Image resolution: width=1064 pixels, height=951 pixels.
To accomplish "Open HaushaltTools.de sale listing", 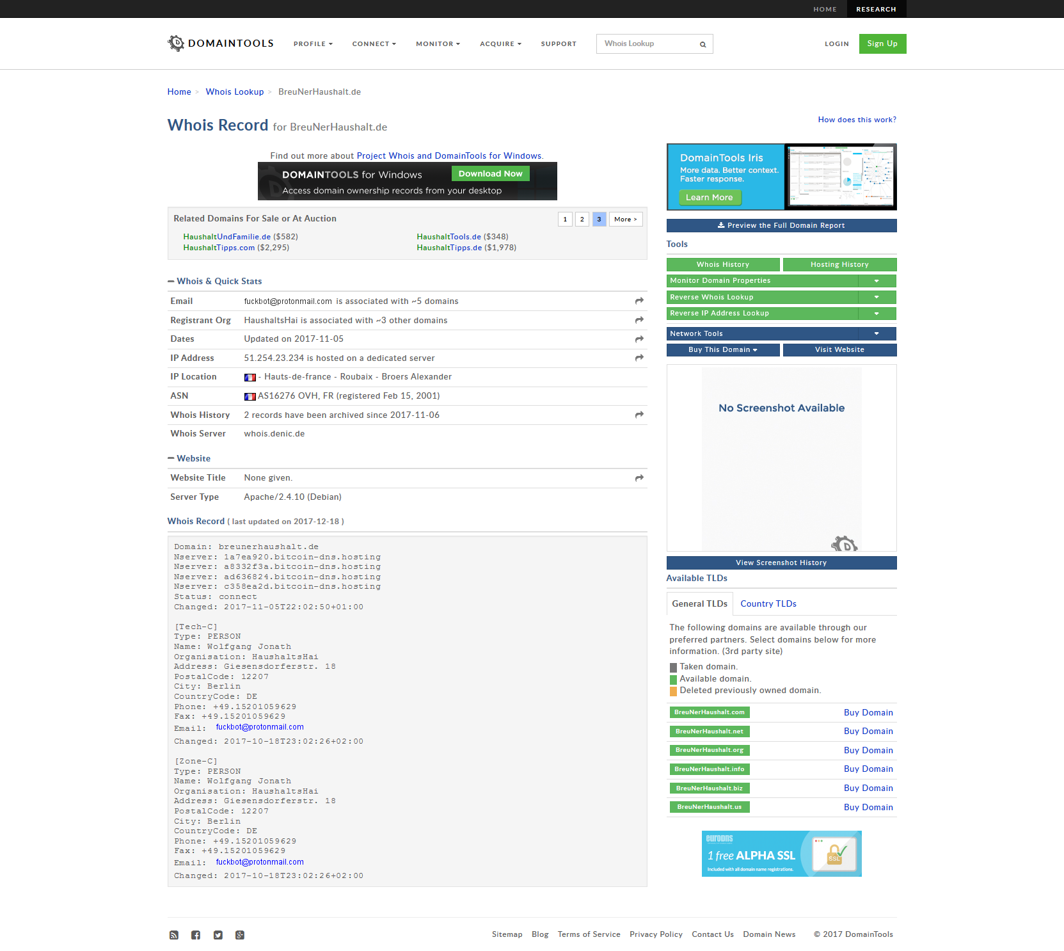I will [449, 237].
